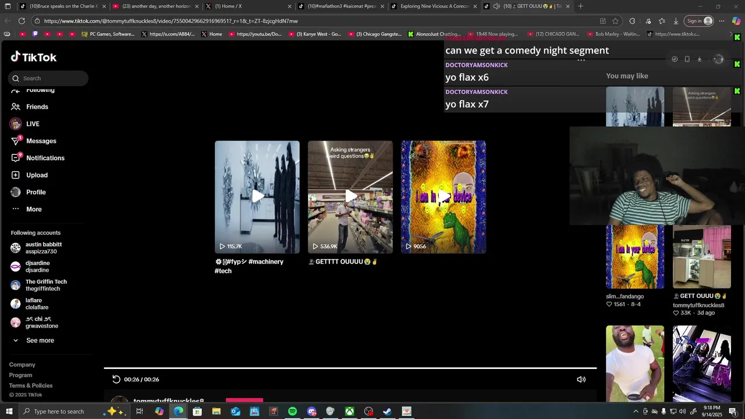Switch to the Home / X tab

[x=248, y=6]
